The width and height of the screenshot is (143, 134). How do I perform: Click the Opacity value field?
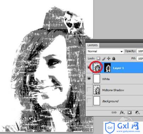click(140, 51)
